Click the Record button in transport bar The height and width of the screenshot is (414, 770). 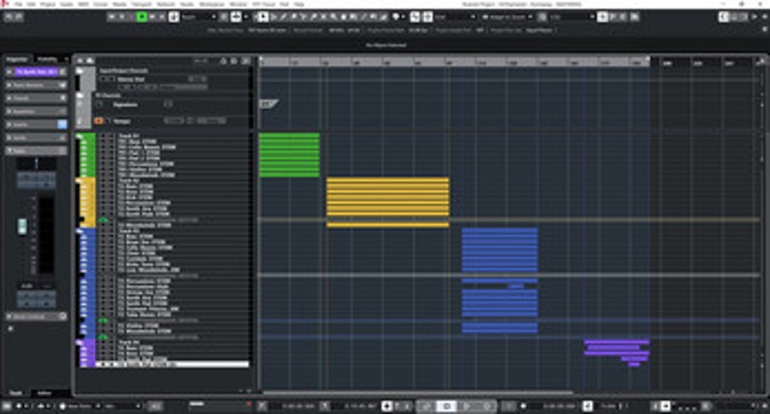(486, 405)
